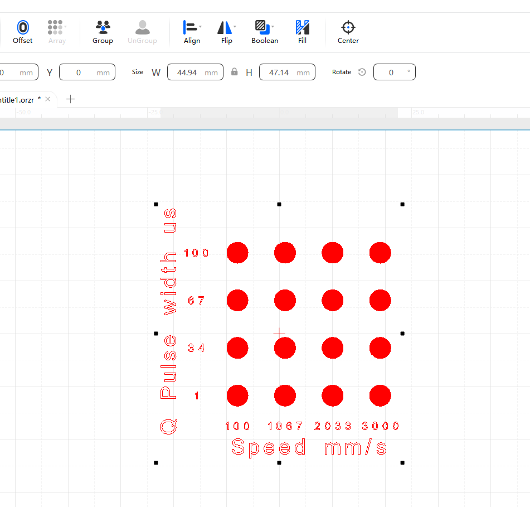Switch to the Untitle1.orzr file tab

[17, 99]
